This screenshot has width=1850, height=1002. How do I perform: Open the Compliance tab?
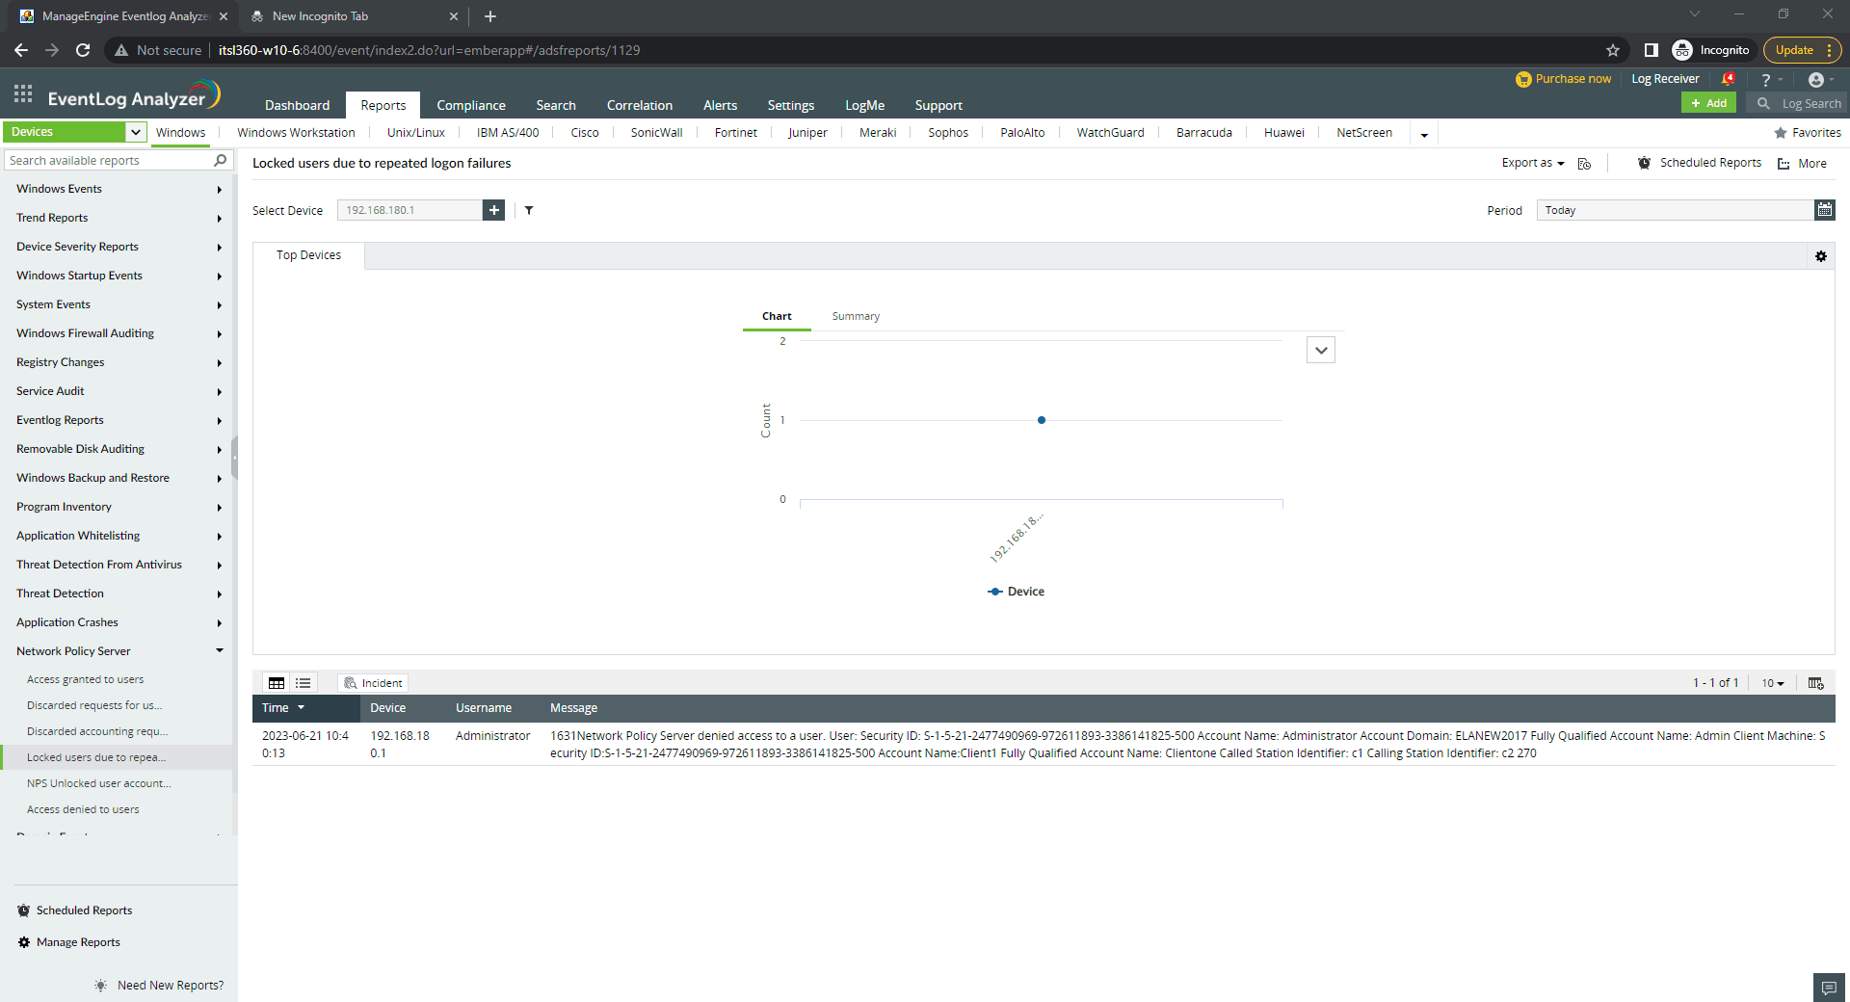[x=470, y=105]
